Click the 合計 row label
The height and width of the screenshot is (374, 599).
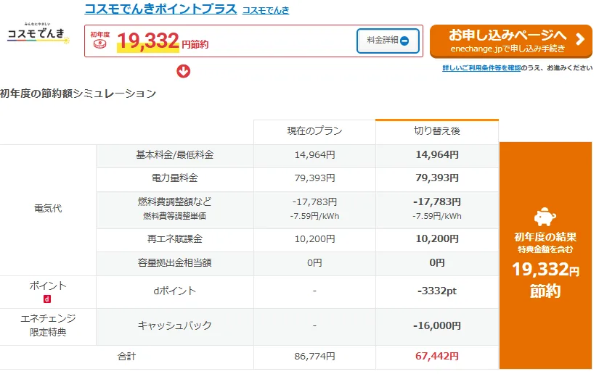coord(126,357)
